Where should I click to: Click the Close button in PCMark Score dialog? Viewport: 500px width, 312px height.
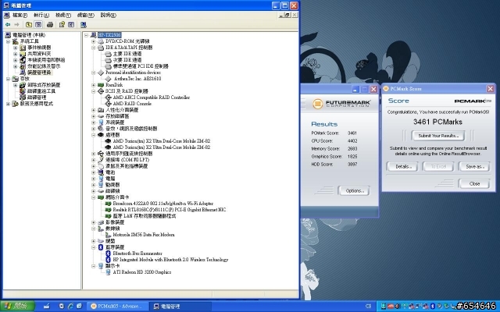(474, 184)
